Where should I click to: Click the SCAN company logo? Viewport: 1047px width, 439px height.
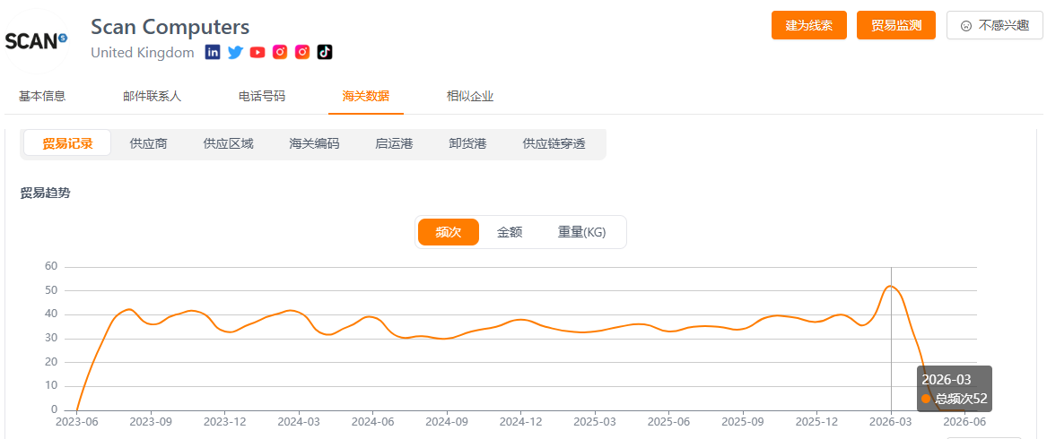[x=37, y=41]
